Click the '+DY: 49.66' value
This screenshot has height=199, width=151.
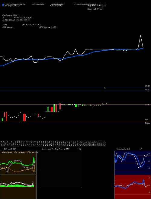19,153
